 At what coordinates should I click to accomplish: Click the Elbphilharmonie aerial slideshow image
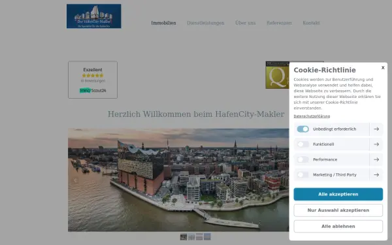(178, 180)
